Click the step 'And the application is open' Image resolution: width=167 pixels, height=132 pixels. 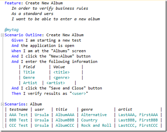click(x=43, y=46)
